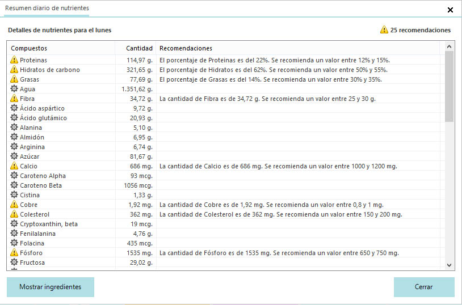Click the gear icon beside Fenilalanina

tap(14, 233)
